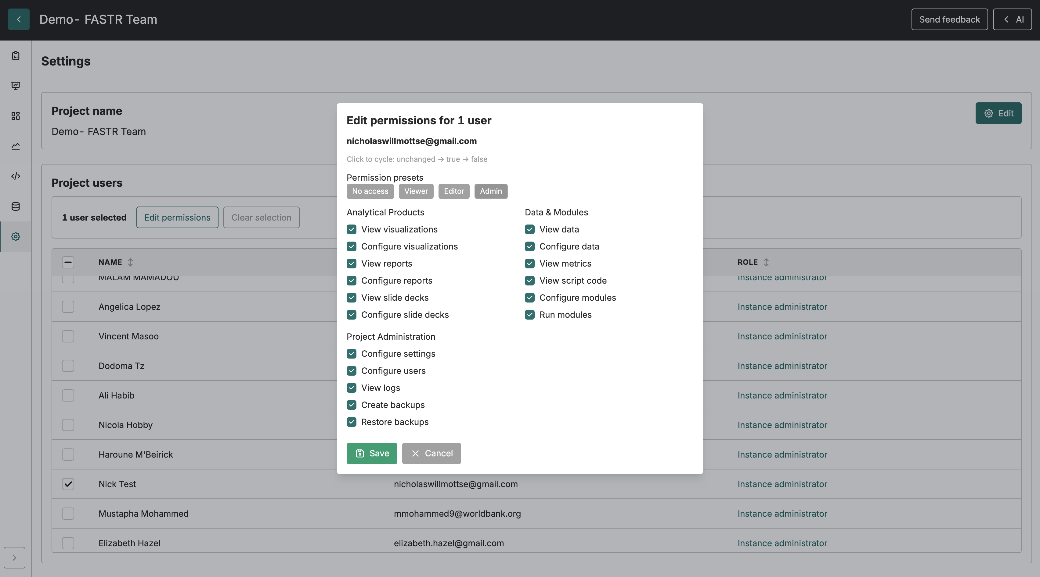
Task: Toggle Configure slide decks checkbox
Action: [352, 315]
